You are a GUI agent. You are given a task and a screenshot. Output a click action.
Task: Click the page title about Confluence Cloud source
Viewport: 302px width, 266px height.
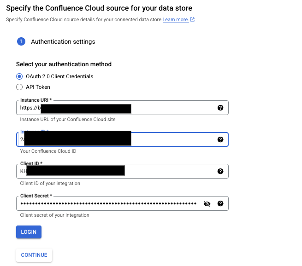[x=99, y=8]
